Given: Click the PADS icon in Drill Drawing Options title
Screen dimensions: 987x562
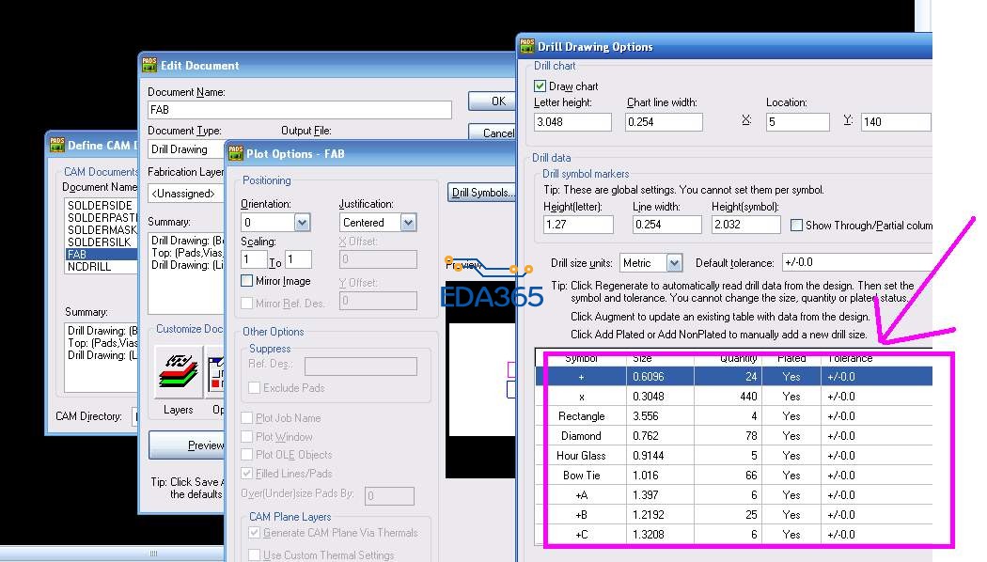Looking at the screenshot, I should click(526, 46).
